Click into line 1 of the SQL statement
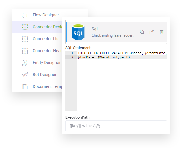181x149 pixels. point(122,53)
